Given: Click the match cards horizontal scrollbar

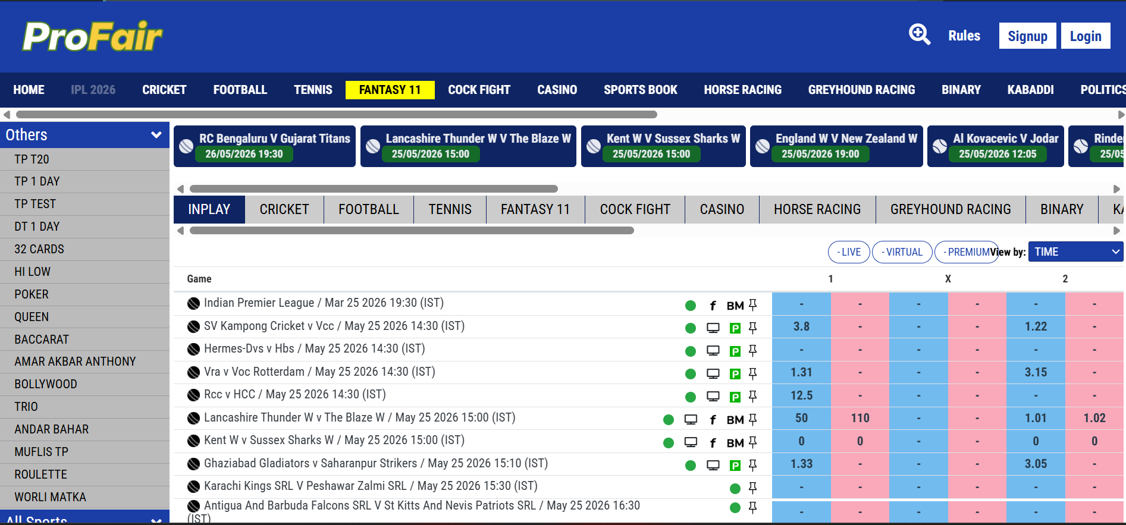Looking at the screenshot, I should coord(374,189).
